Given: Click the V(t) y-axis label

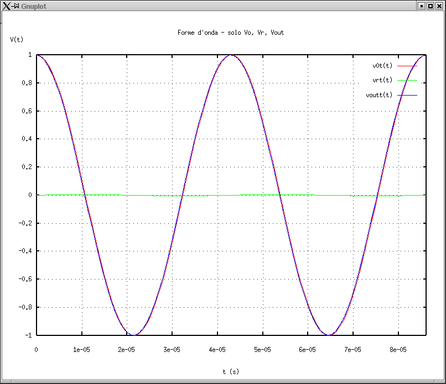Looking at the screenshot, I should pyautogui.click(x=17, y=40).
